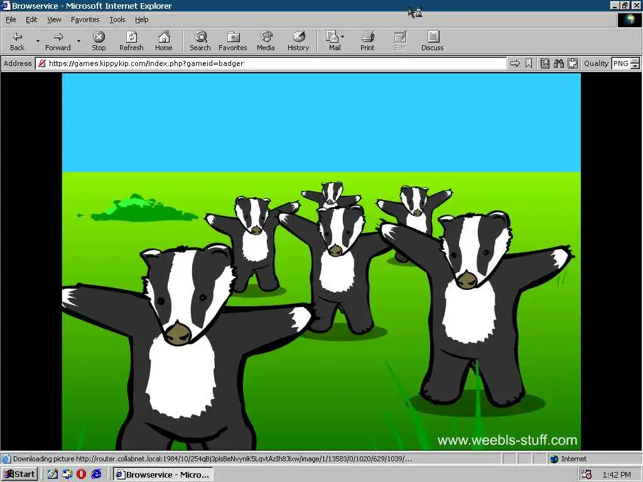Viewport: 643px width, 482px height.
Task: Open the Windows Start menu
Action: coord(19,474)
